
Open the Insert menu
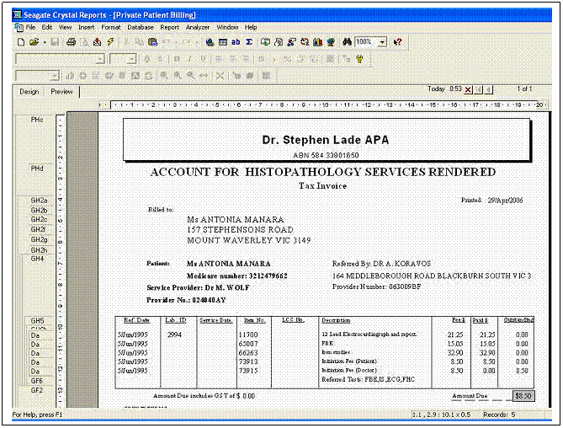click(x=86, y=27)
